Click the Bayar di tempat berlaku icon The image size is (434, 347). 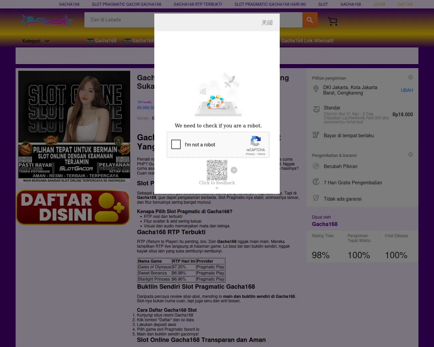[x=316, y=135]
